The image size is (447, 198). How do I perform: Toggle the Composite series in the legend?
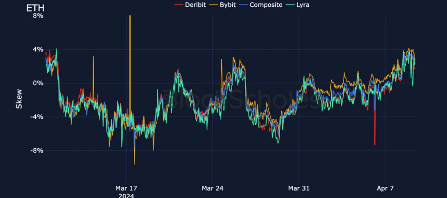pos(261,5)
